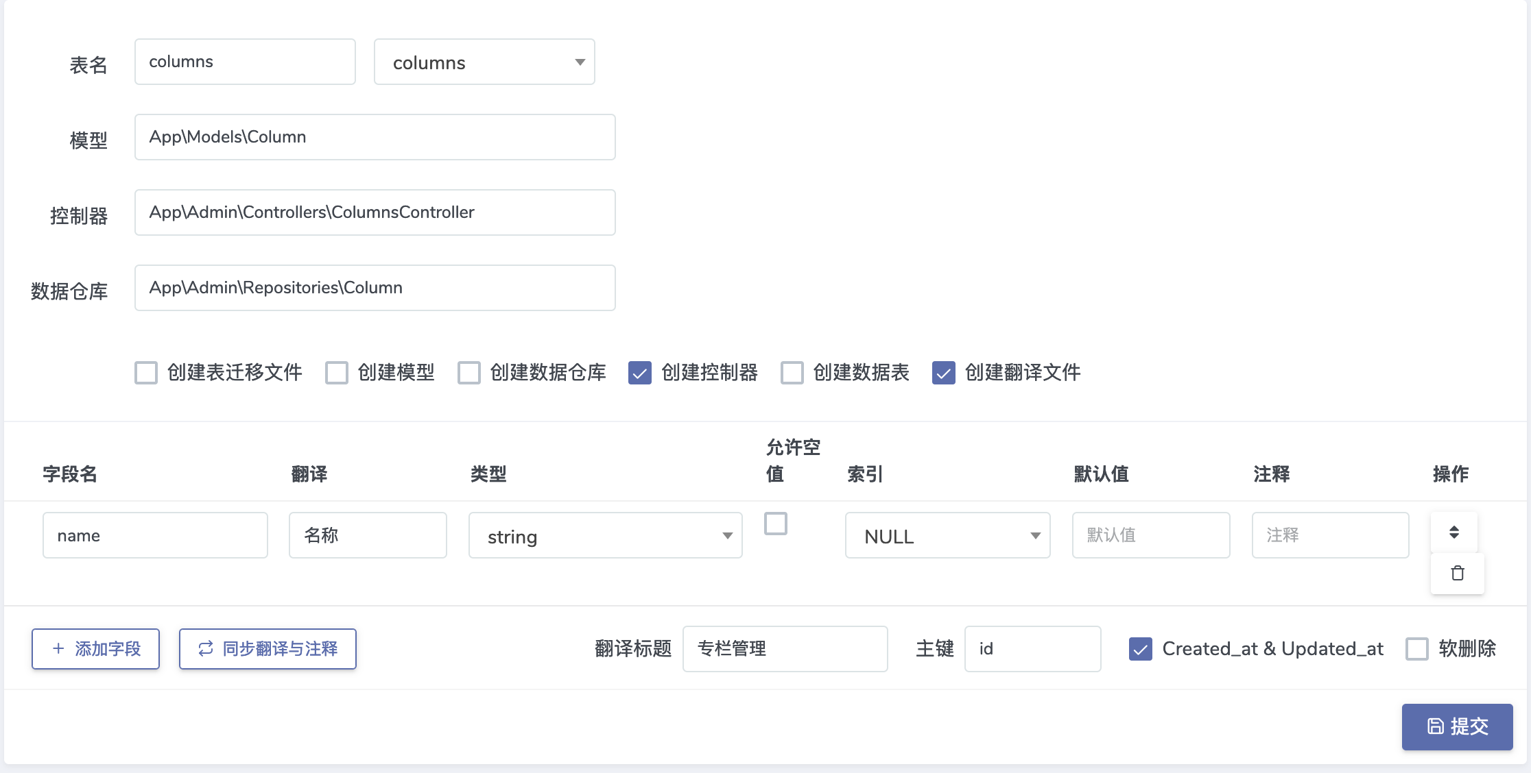1531x773 pixels.
Task: Open the NULL index dropdown
Action: (947, 536)
